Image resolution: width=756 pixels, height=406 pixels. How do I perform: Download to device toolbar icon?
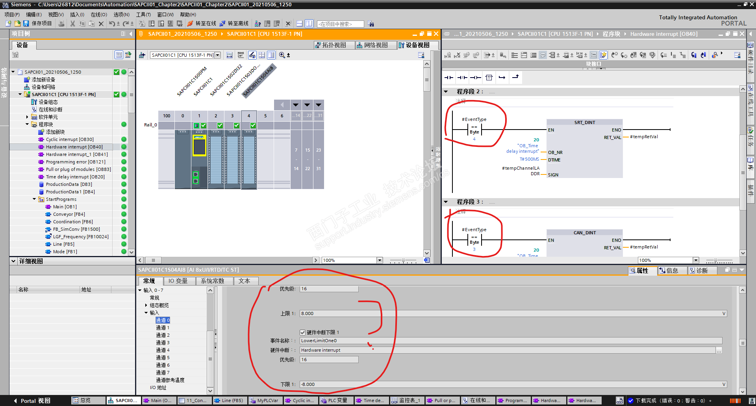coord(152,24)
